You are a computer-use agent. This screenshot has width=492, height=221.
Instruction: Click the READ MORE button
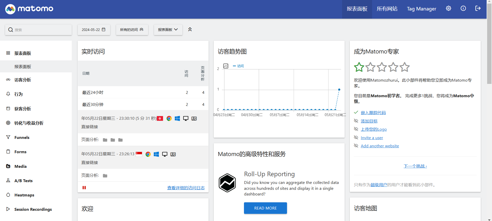click(265, 208)
